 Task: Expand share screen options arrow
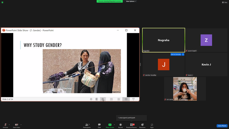pos(114,125)
